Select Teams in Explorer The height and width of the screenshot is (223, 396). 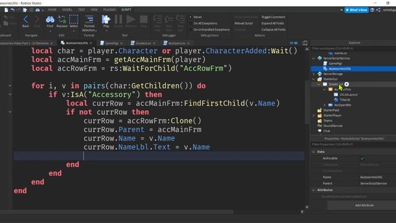(327, 121)
